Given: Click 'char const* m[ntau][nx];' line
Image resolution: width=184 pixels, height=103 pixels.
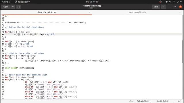Looking at the screenshot, I should click(x=20, y=68).
